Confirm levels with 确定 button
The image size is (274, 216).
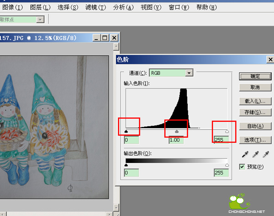click(255, 76)
